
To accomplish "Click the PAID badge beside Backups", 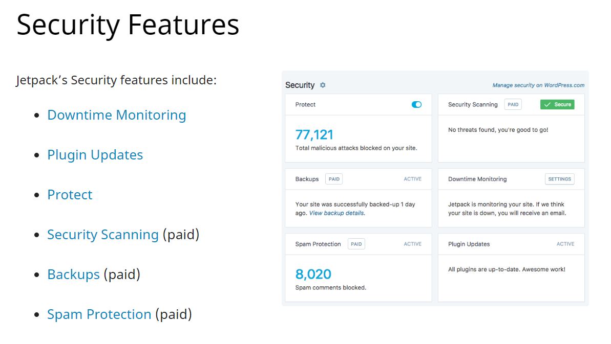I will click(334, 179).
